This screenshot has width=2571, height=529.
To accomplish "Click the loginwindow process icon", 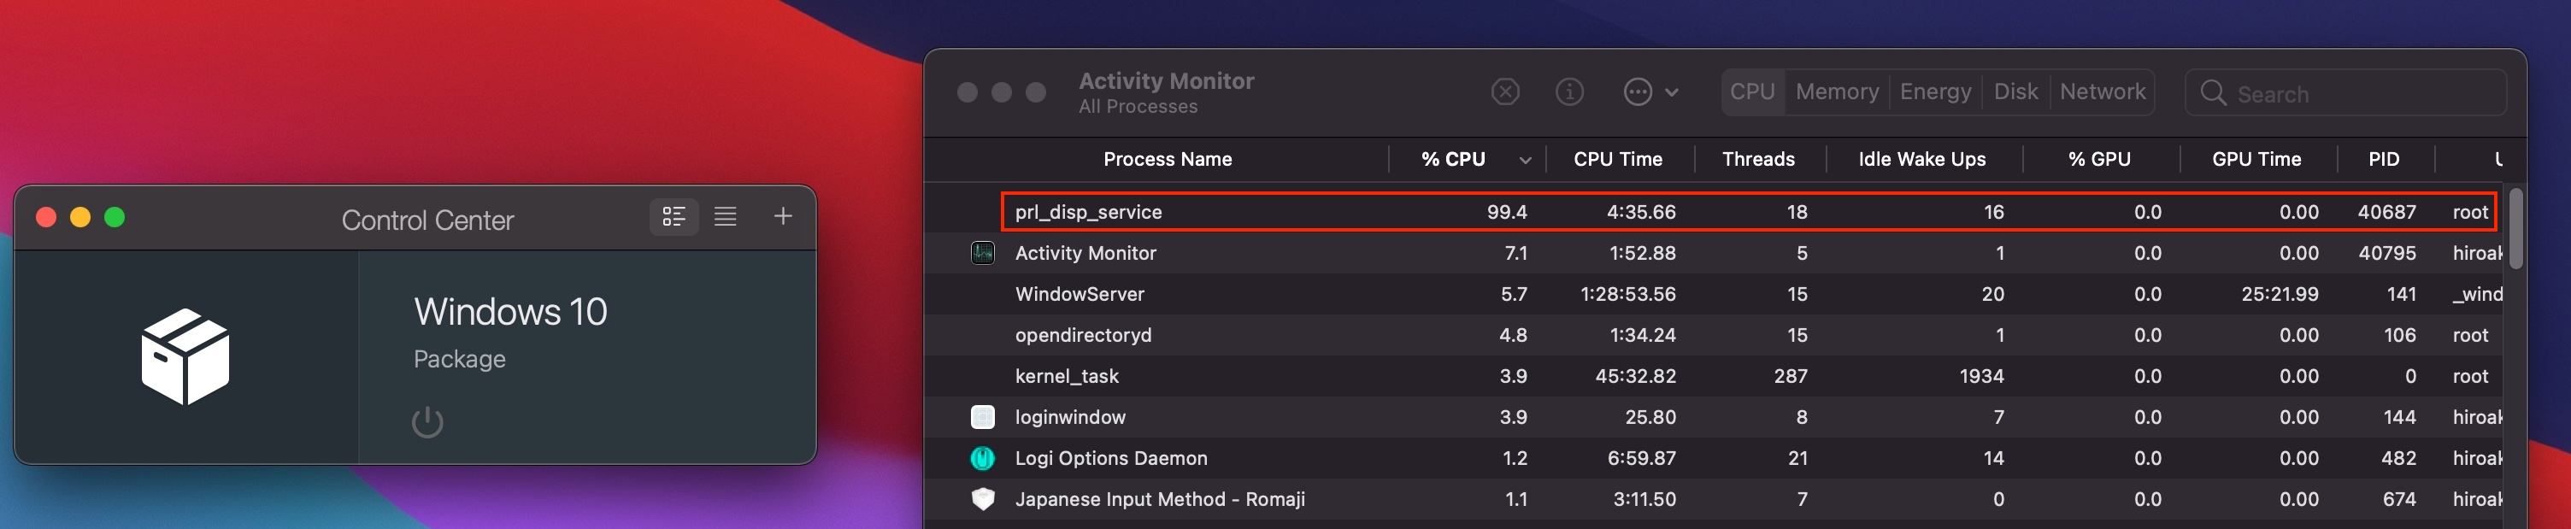I will click(x=983, y=417).
